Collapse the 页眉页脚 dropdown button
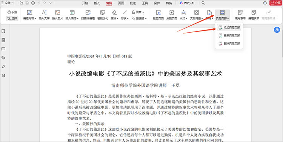 (x=222, y=15)
